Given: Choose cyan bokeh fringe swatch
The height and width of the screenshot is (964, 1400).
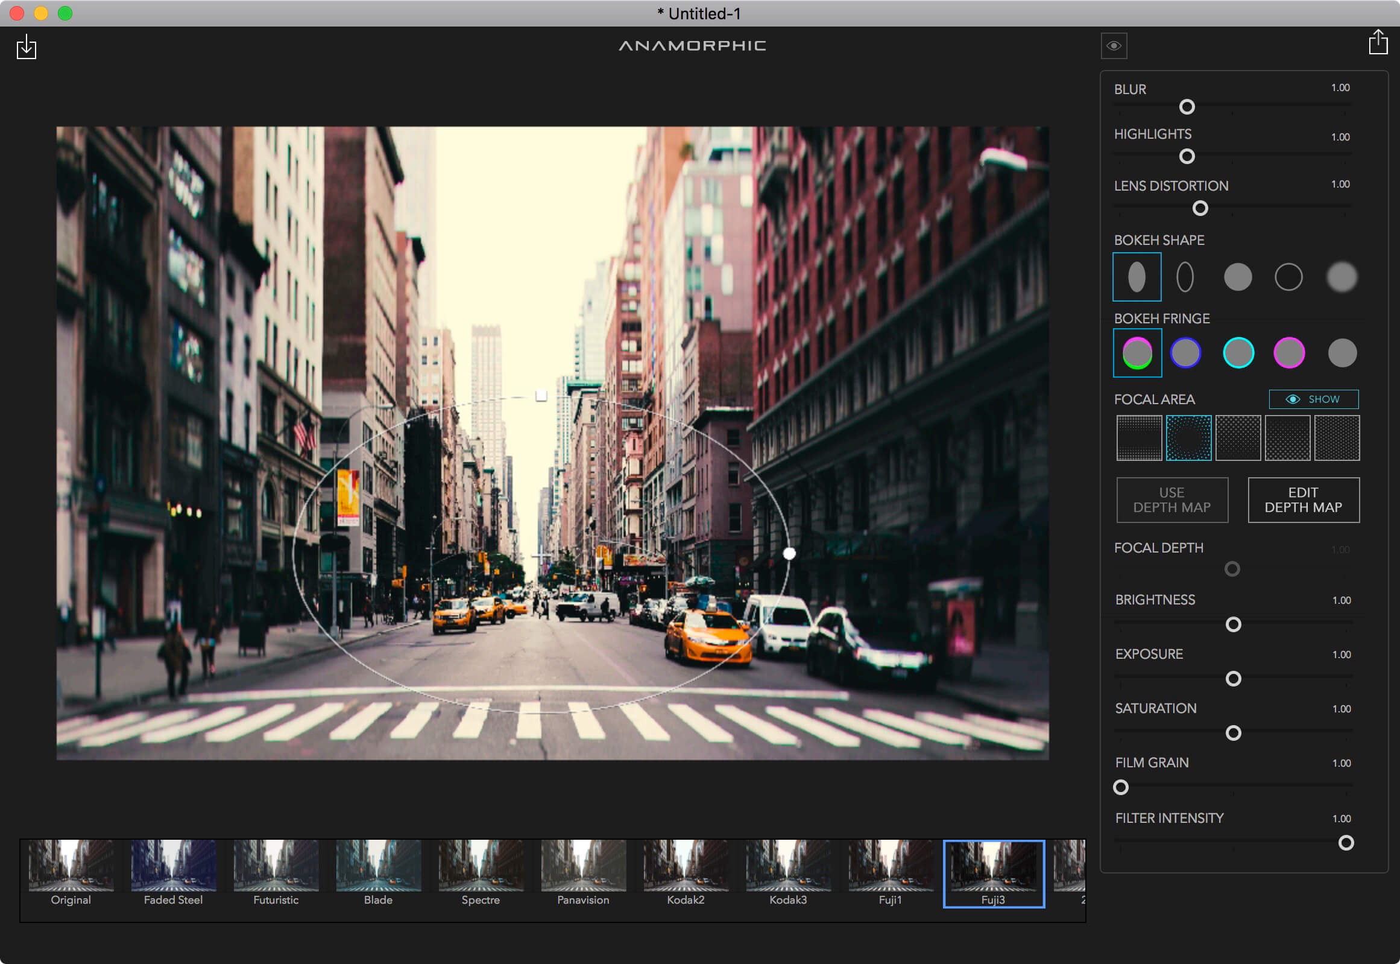Looking at the screenshot, I should click(x=1238, y=353).
